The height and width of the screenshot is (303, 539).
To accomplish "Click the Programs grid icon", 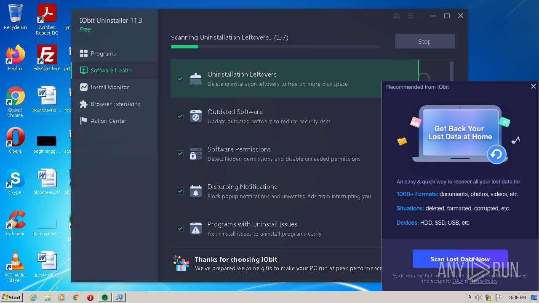I will pyautogui.click(x=83, y=53).
